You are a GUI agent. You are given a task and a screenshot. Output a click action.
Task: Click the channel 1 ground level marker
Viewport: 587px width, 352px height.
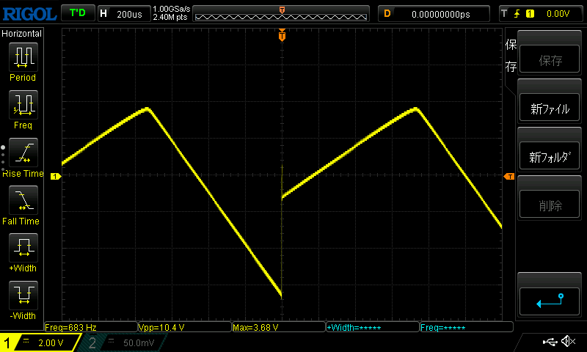[x=56, y=176]
